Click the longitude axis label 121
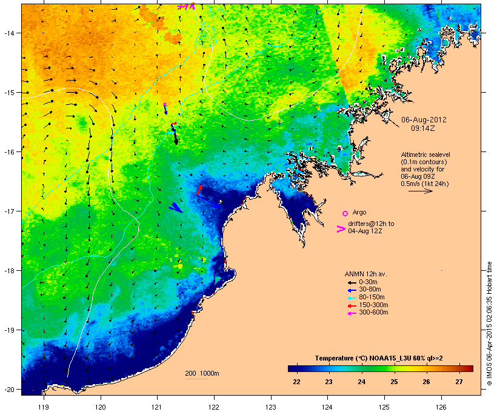The image size is (497, 412). (157, 407)
